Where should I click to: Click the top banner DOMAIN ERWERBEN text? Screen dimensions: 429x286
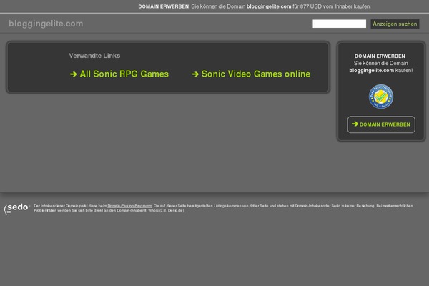(163, 6)
